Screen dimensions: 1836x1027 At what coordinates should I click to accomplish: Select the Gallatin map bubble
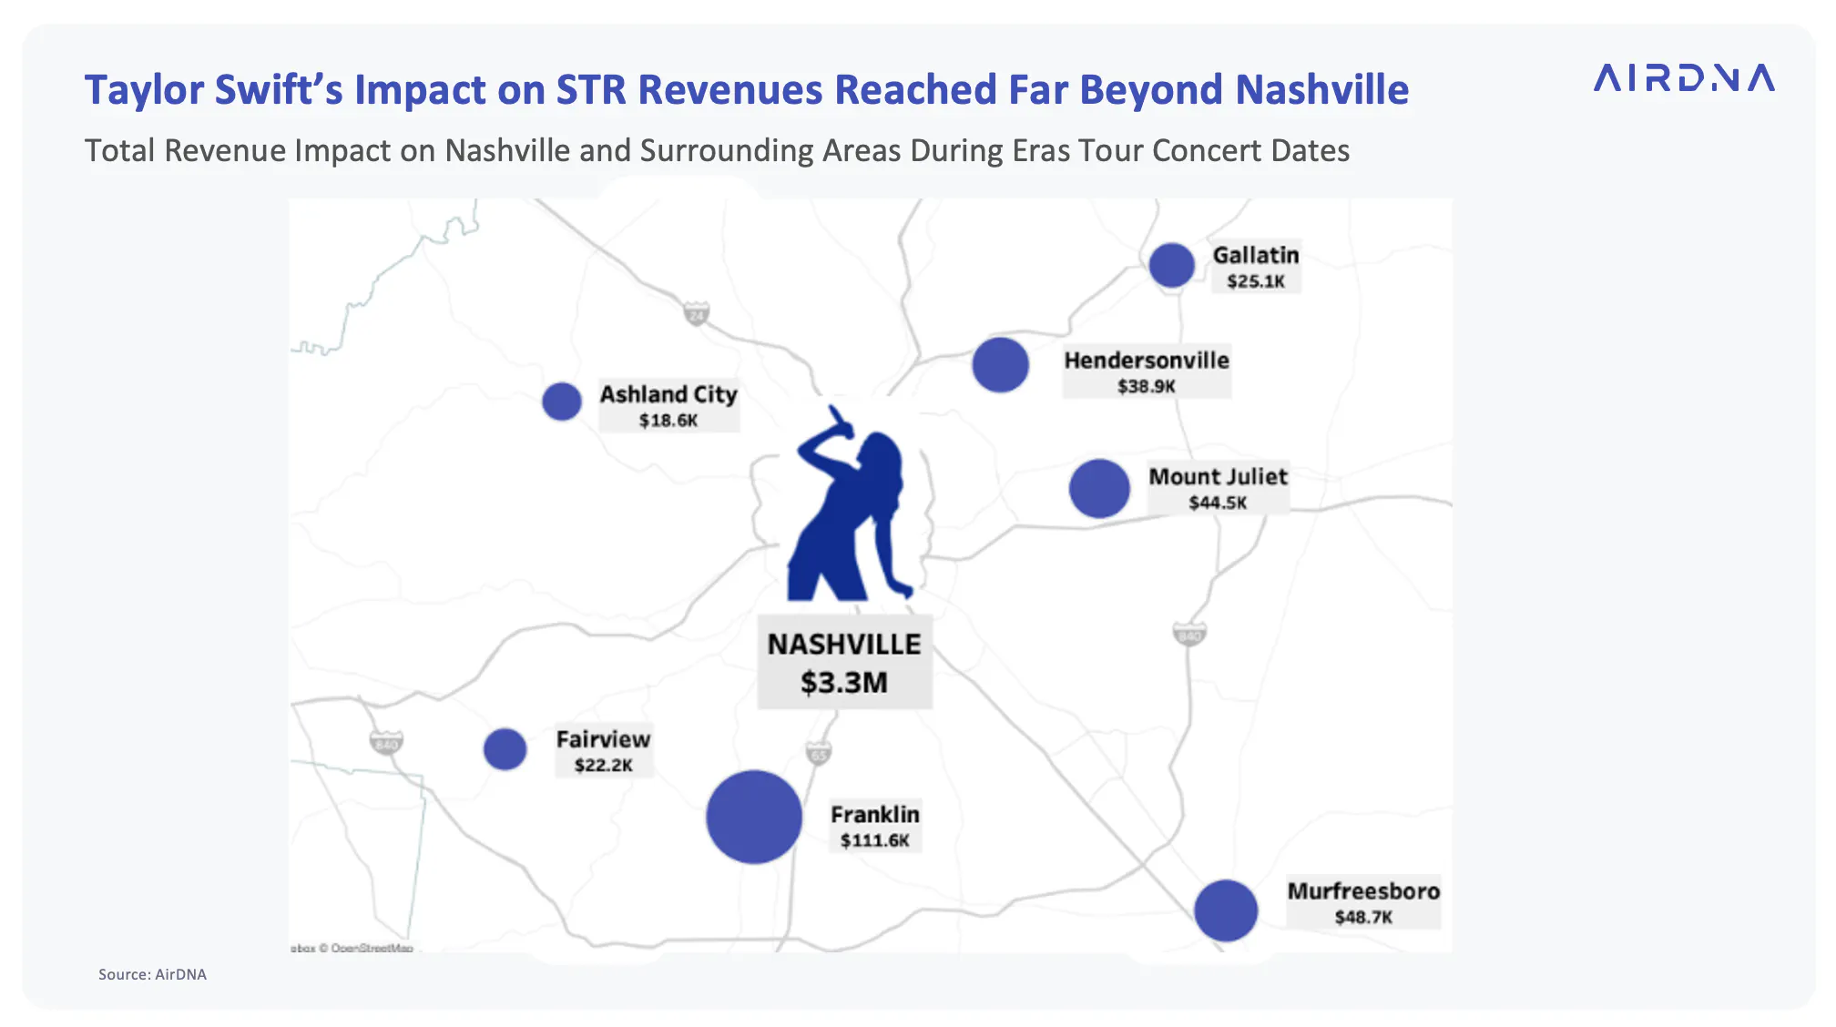click(x=1171, y=265)
